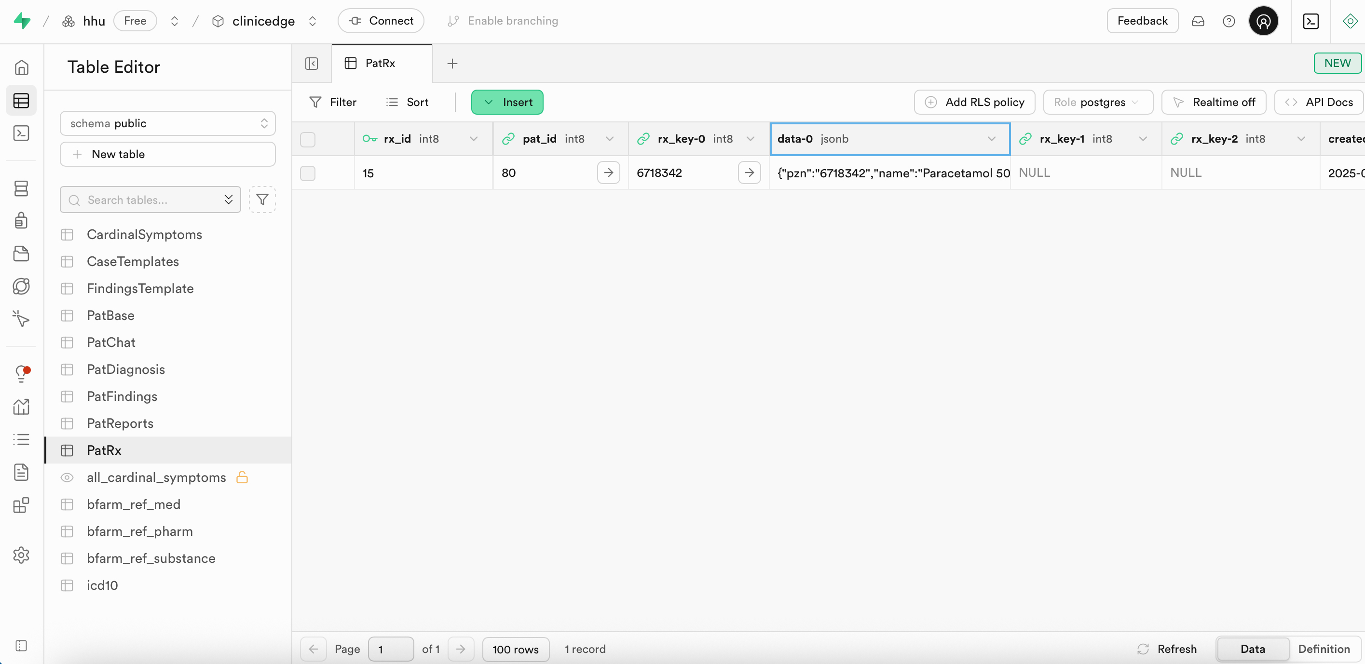Toggle Realtime off button
Image resolution: width=1365 pixels, height=664 pixels.
coord(1214,102)
